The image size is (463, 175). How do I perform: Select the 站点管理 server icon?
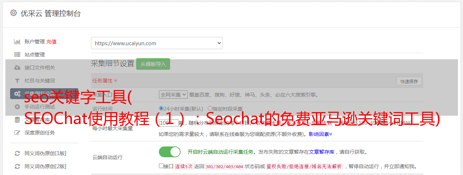17,55
